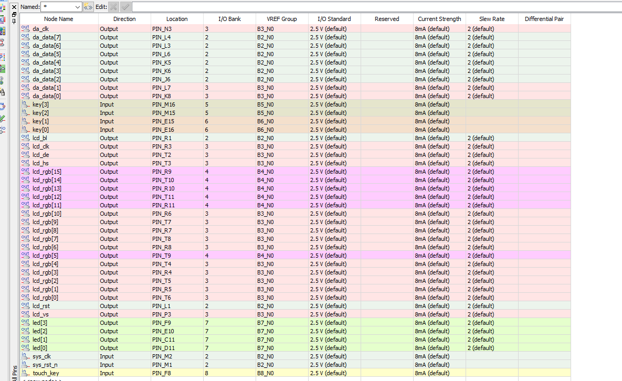622x381 pixels.
Task: Select the lcd_de node name
Action: point(41,155)
